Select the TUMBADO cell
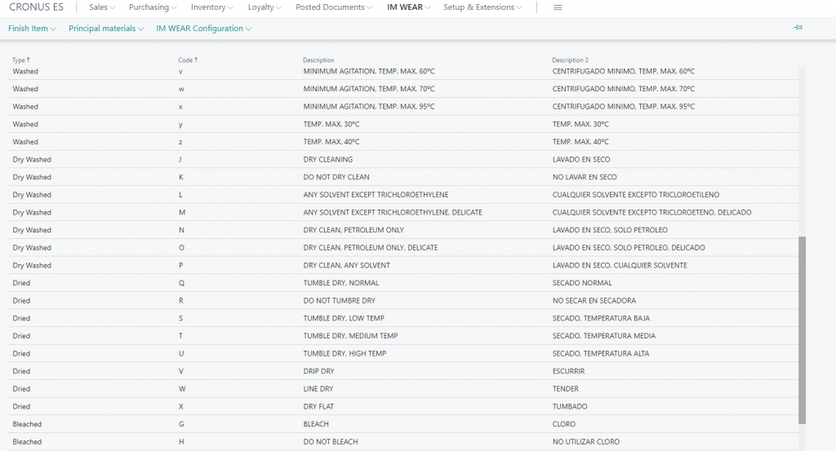Image resolution: width=836 pixels, height=451 pixels. [569, 406]
